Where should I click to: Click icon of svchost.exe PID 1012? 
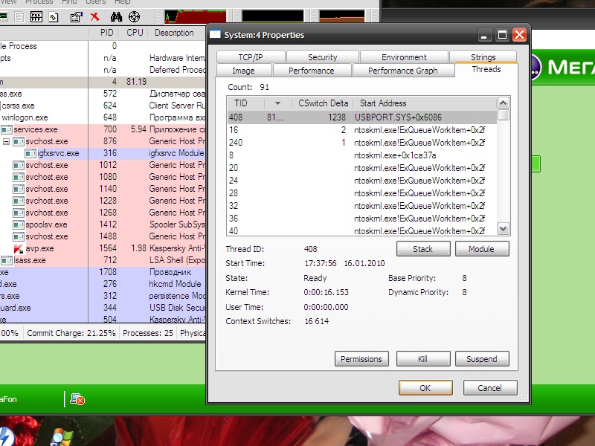click(18, 165)
